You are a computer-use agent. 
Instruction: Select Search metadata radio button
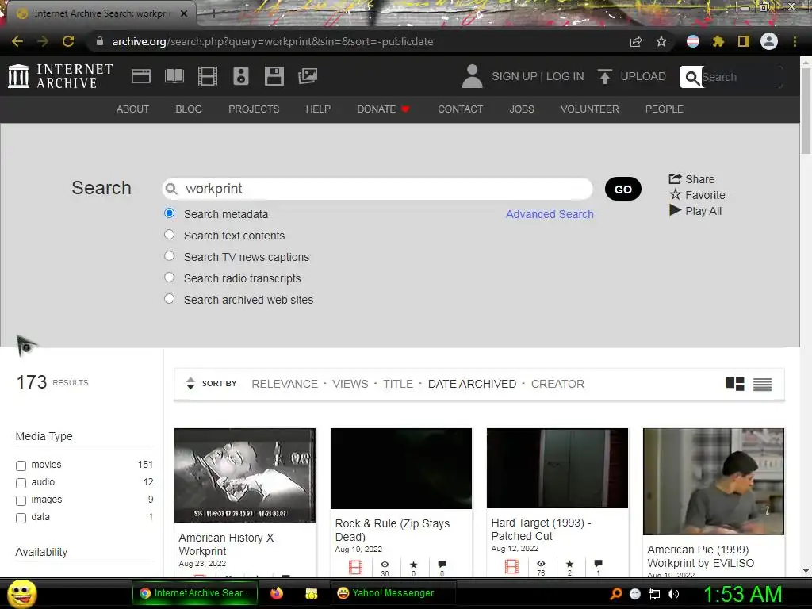coord(170,213)
